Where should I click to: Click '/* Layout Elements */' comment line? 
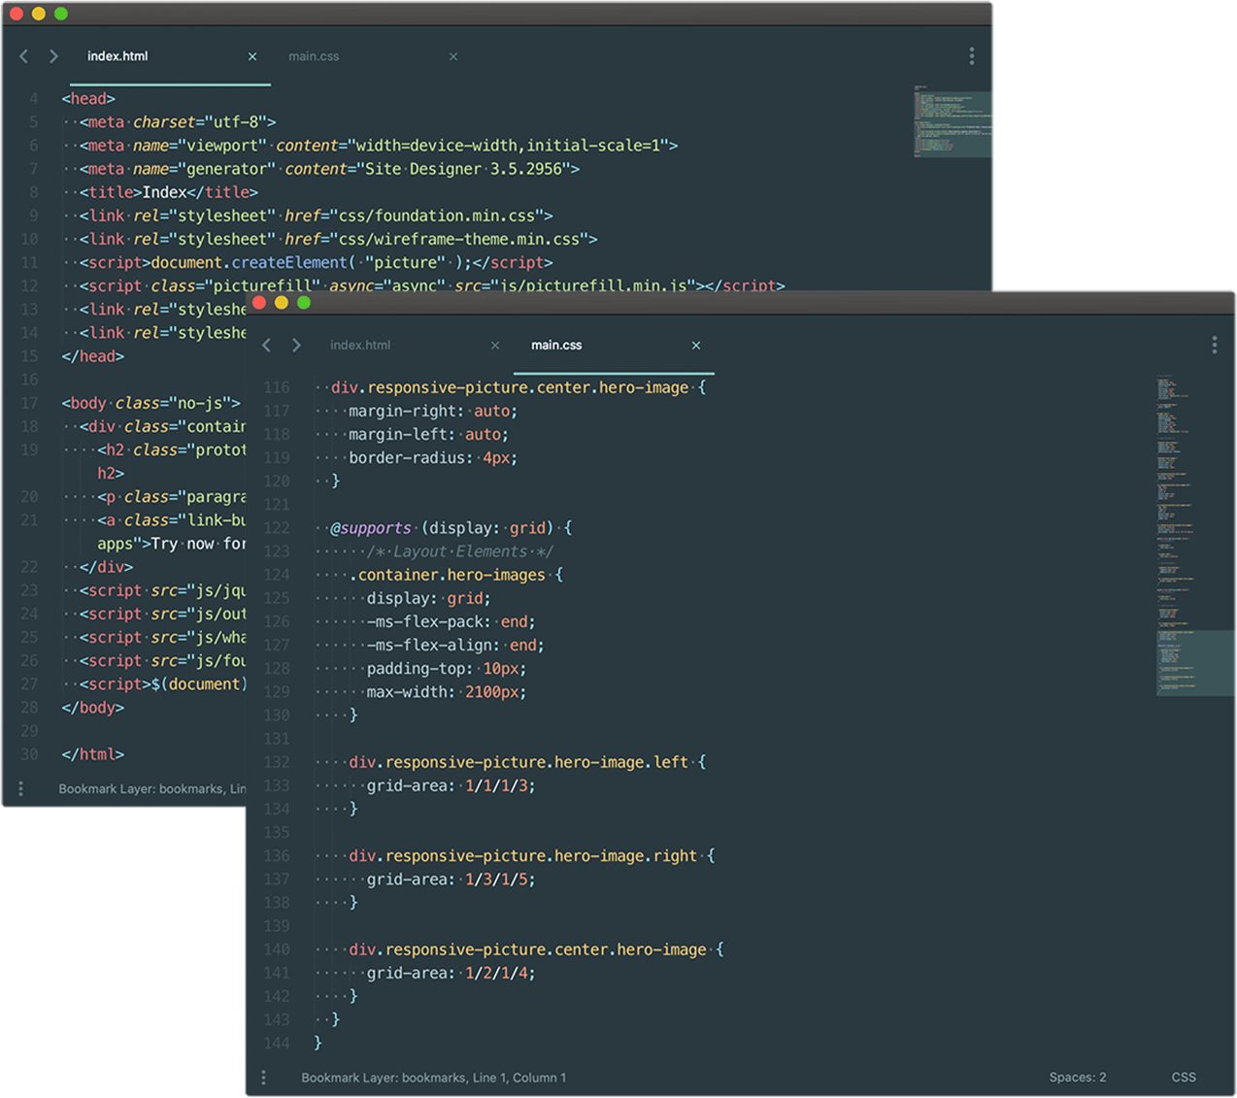pyautogui.click(x=460, y=551)
